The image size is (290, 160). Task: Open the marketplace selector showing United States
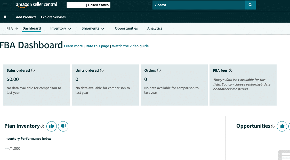(x=88, y=5)
